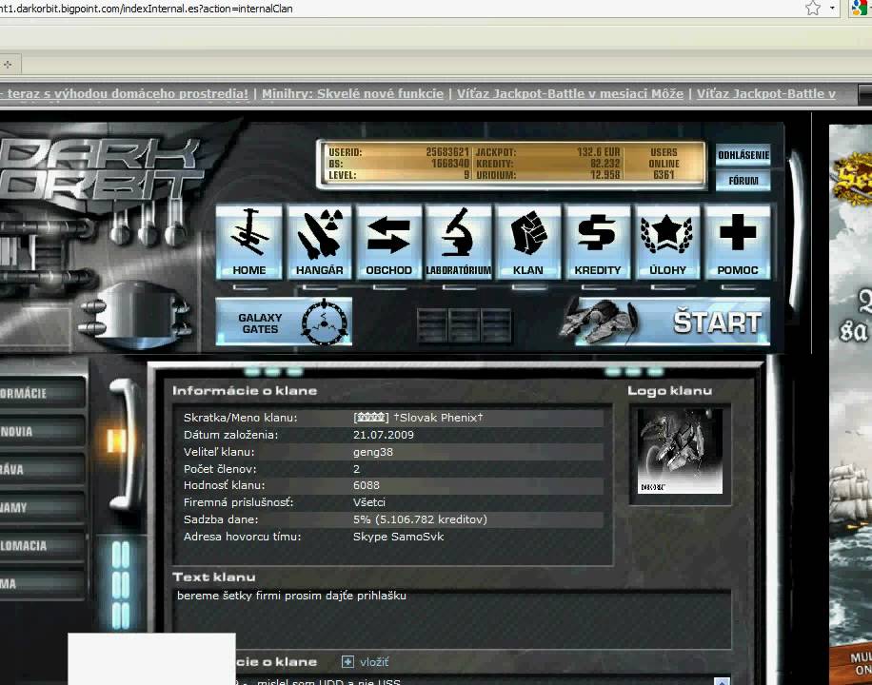This screenshot has height=685, width=872.
Task: Open ÚLOHY star badge section
Action: point(667,243)
